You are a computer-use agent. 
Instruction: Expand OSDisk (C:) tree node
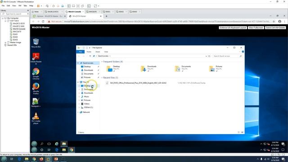(79, 108)
